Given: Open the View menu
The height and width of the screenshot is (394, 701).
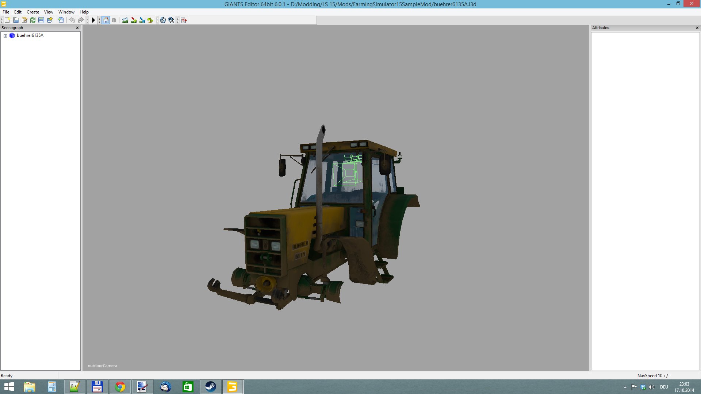Looking at the screenshot, I should [49, 12].
